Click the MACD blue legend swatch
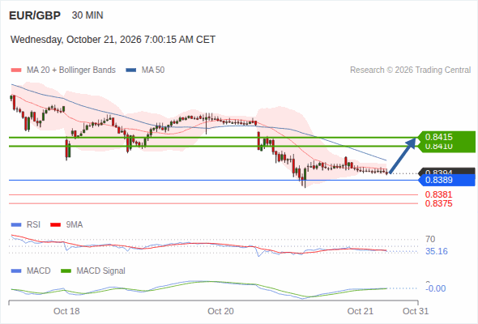Viewport: 478px width, 324px height. tap(16, 271)
